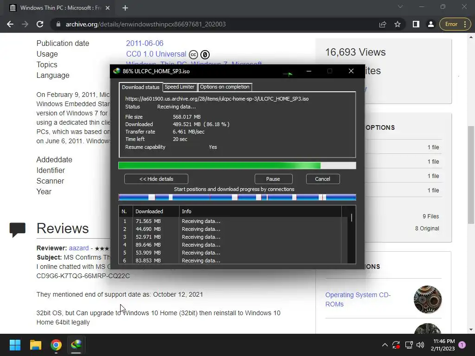Select connection row 6 with 83.853 MB
Screen dimensions: 475x356
(x=230, y=261)
